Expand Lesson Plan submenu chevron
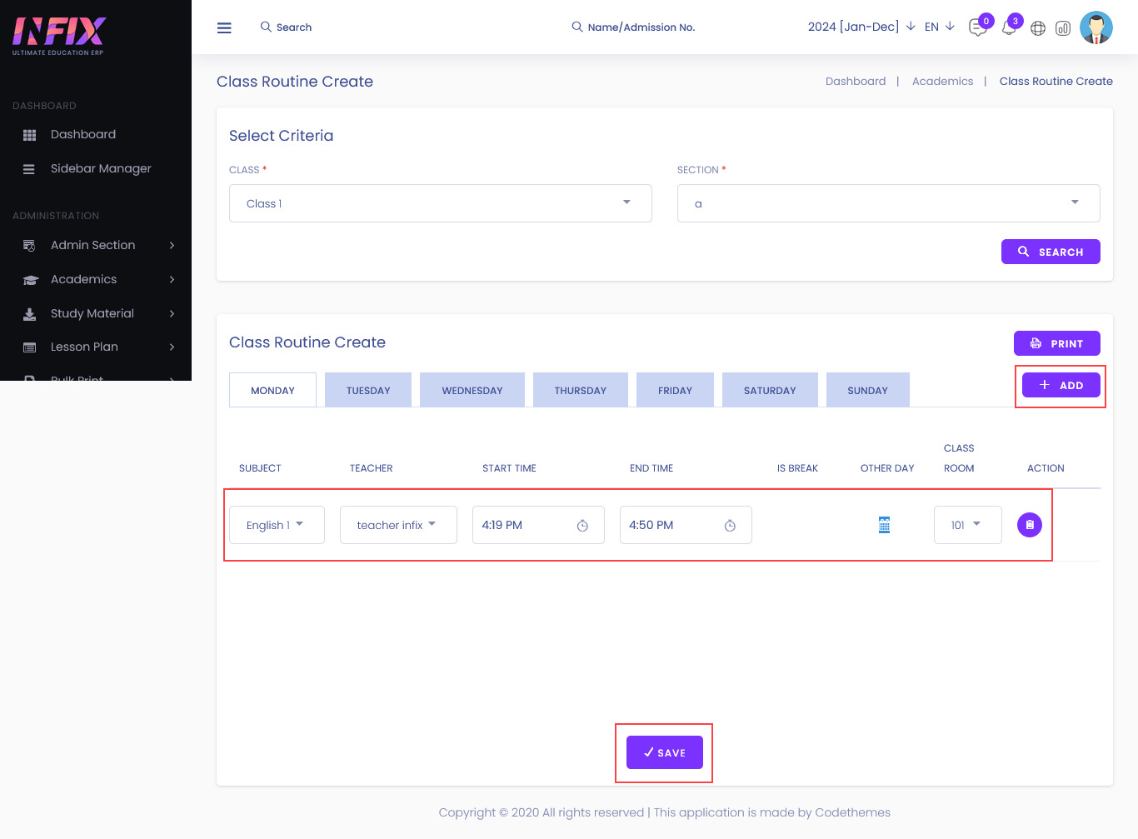Image resolution: width=1138 pixels, height=839 pixels. point(172,347)
